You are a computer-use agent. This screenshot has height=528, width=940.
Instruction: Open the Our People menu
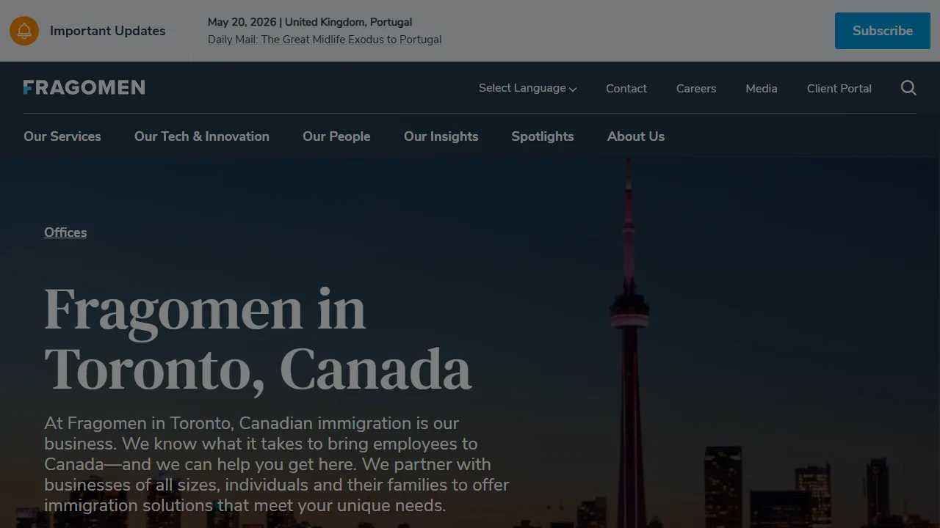pos(336,136)
